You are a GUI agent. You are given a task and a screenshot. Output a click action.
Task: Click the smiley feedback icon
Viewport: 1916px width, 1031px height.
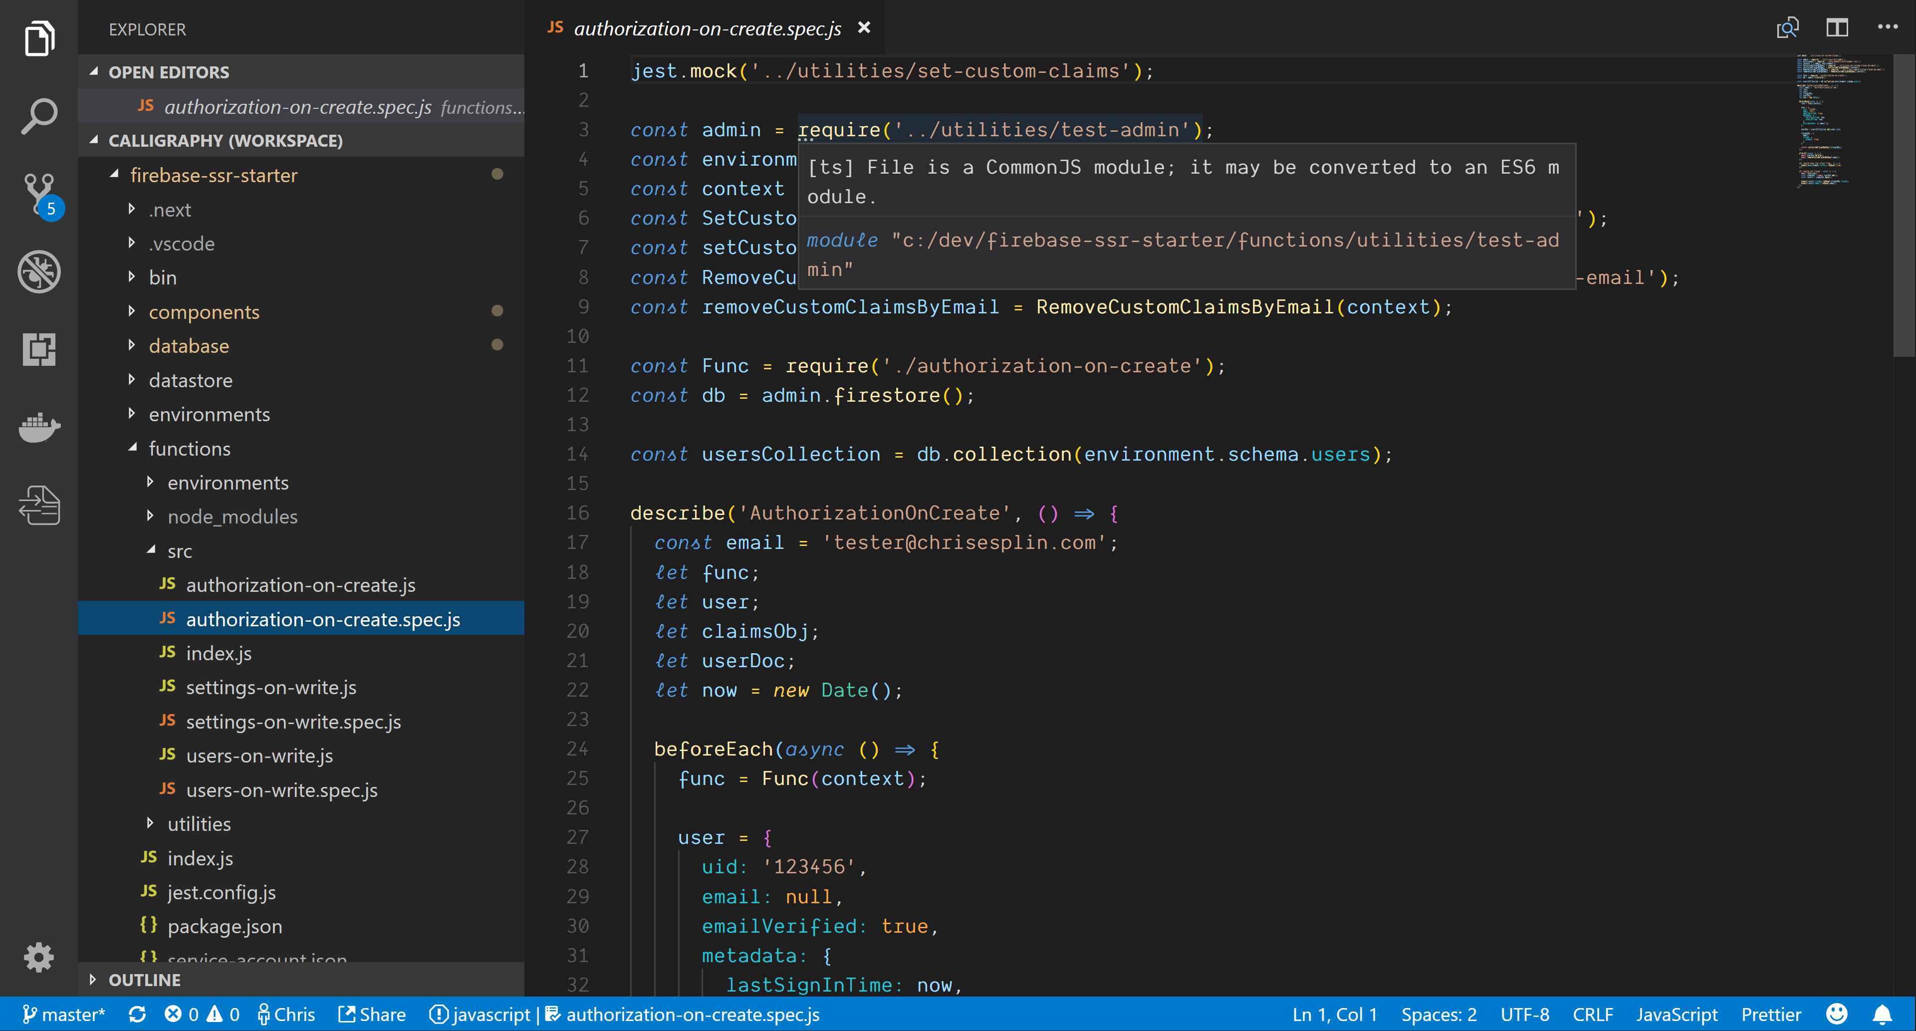[x=1836, y=1015]
